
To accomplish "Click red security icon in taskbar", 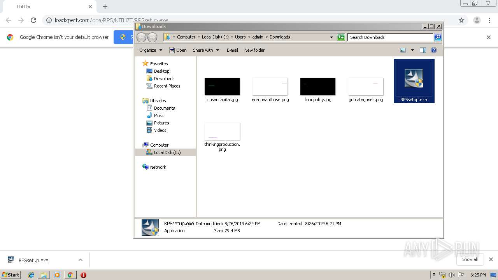I will (x=83, y=275).
